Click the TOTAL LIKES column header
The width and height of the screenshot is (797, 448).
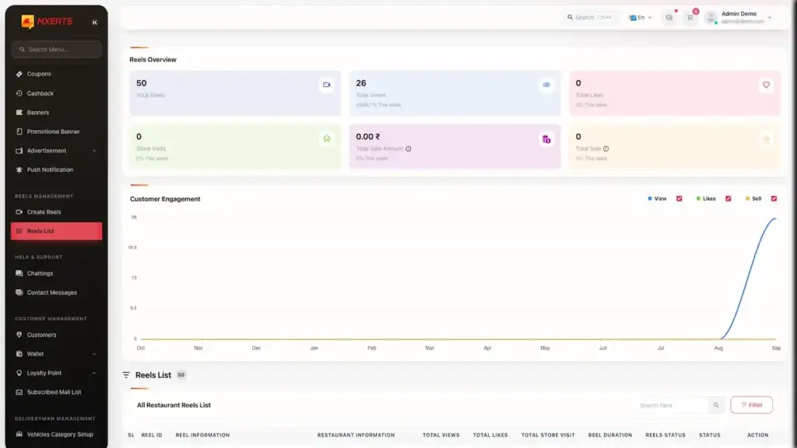[490, 436]
